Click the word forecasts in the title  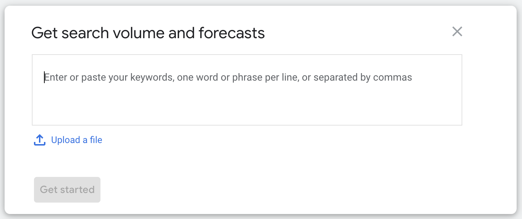[x=231, y=33]
